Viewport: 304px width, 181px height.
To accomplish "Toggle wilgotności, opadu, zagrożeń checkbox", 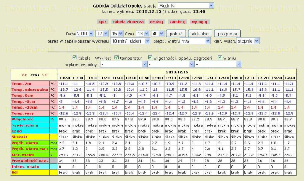I will [150, 57].
